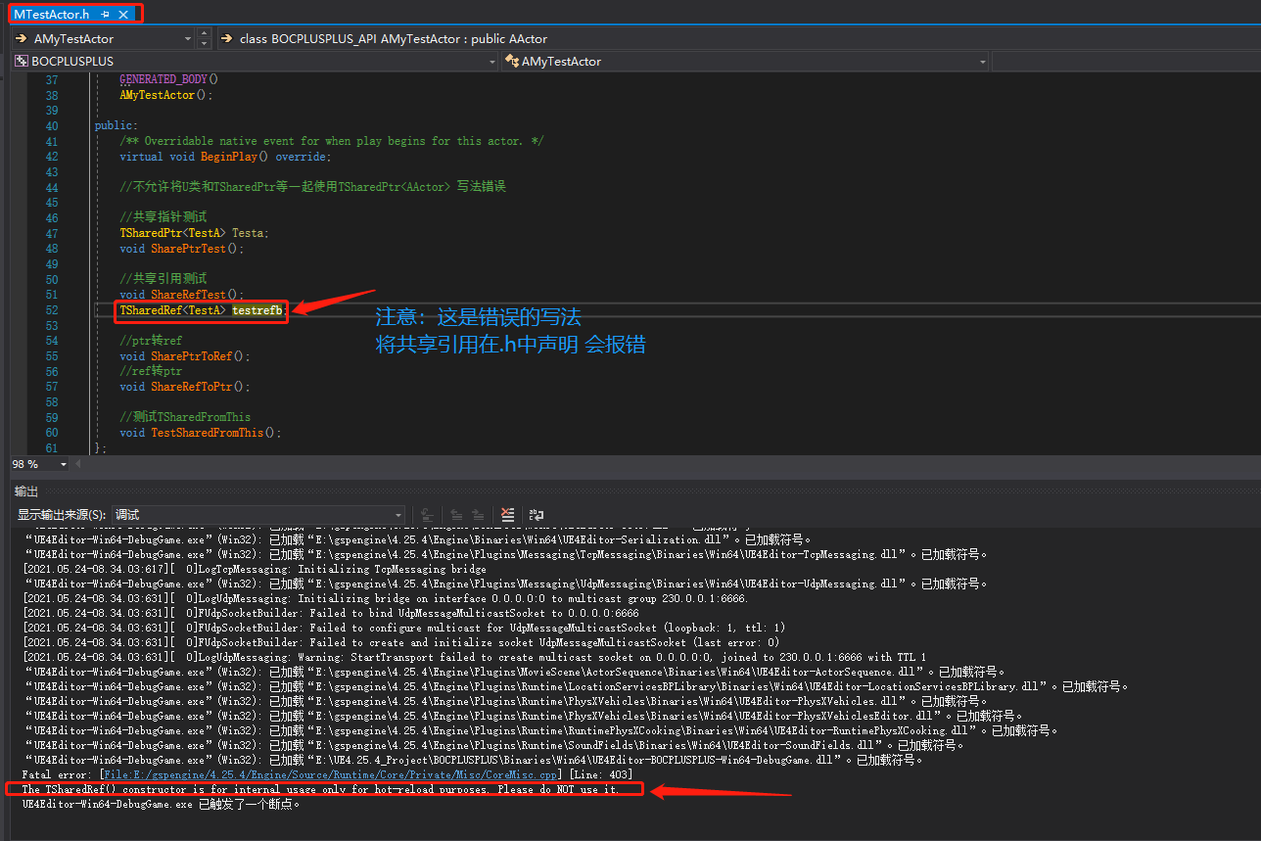Click the 显示输出来源(S): label

[62, 514]
